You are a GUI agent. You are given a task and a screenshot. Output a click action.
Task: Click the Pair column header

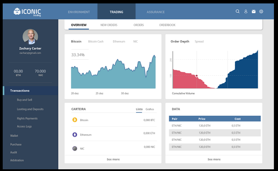pyautogui.click(x=175, y=119)
